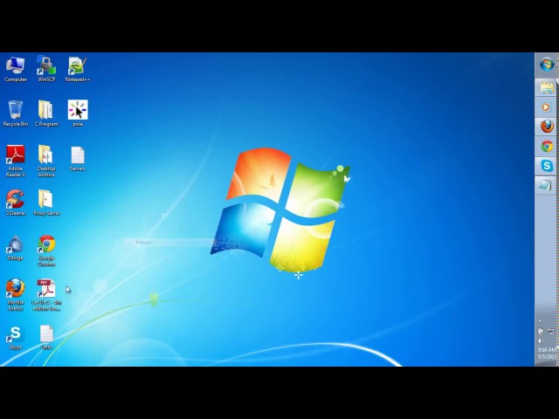Select the Skype desktop shortcut

[x=16, y=338]
